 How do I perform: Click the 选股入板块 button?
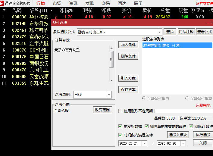[x=178, y=135]
